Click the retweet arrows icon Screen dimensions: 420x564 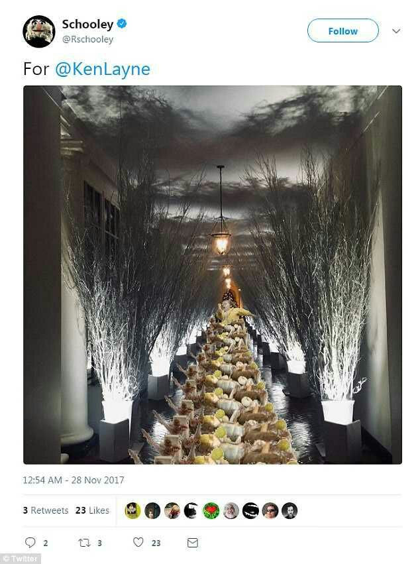pos(84,542)
